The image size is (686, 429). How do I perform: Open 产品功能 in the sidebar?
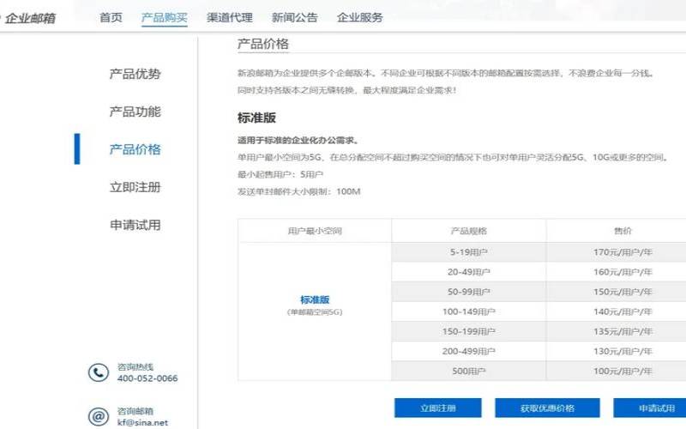pos(135,112)
